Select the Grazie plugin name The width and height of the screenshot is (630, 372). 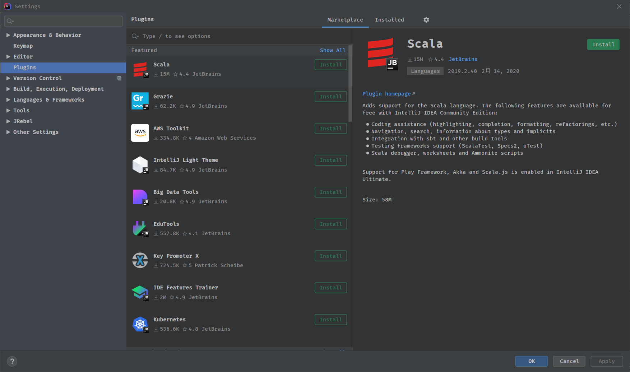(163, 97)
